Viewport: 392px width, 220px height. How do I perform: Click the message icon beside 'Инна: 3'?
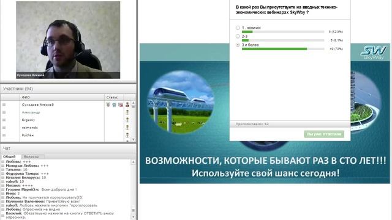point(3,194)
